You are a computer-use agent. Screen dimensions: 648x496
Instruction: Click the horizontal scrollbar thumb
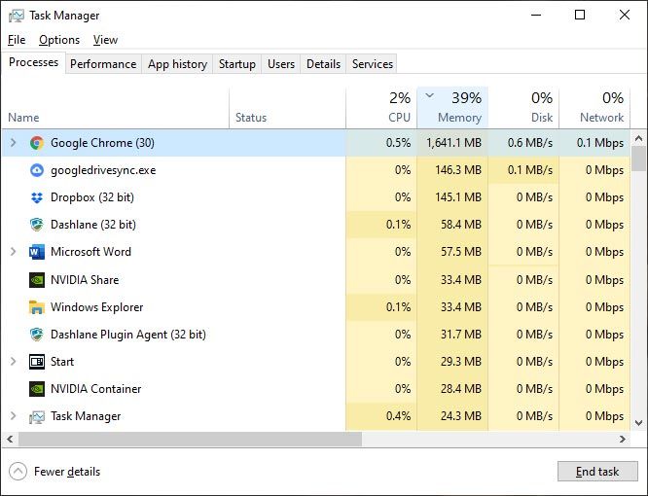pyautogui.click(x=190, y=439)
